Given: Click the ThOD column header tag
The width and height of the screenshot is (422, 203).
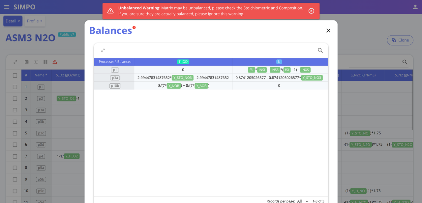Looking at the screenshot, I should click(x=183, y=62).
